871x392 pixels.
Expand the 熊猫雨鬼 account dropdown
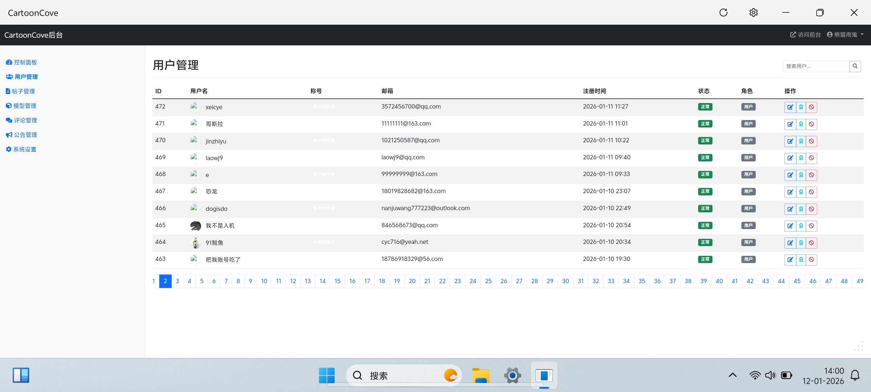tap(845, 35)
